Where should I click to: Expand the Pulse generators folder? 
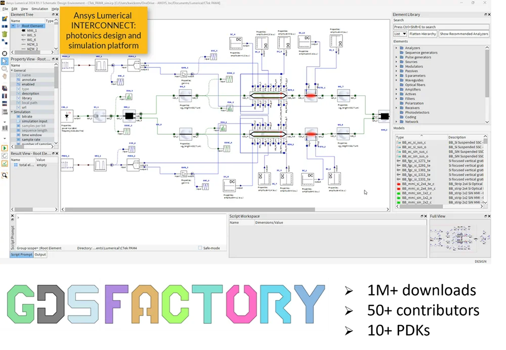(x=397, y=57)
